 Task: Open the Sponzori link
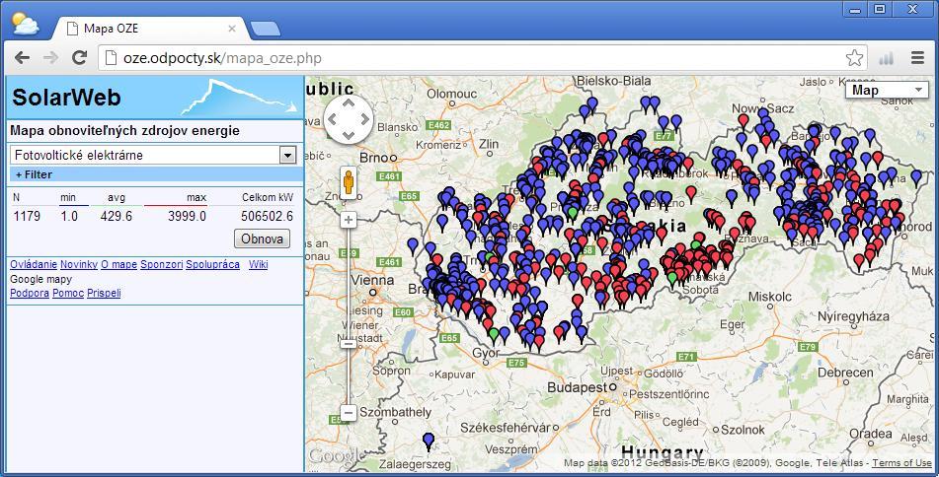[162, 264]
